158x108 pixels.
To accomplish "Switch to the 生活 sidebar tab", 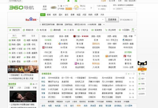I will [x=33, y=36].
